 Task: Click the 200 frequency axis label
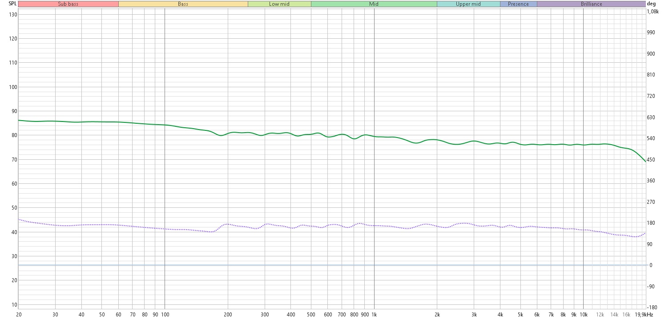pyautogui.click(x=228, y=315)
